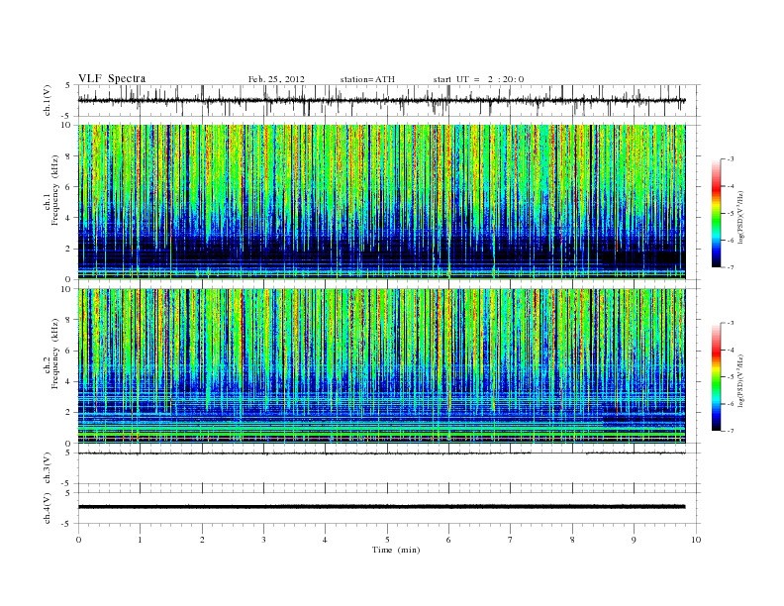Click the "4" kHz tick on ch.2 frequency axis

pyautogui.click(x=69, y=381)
